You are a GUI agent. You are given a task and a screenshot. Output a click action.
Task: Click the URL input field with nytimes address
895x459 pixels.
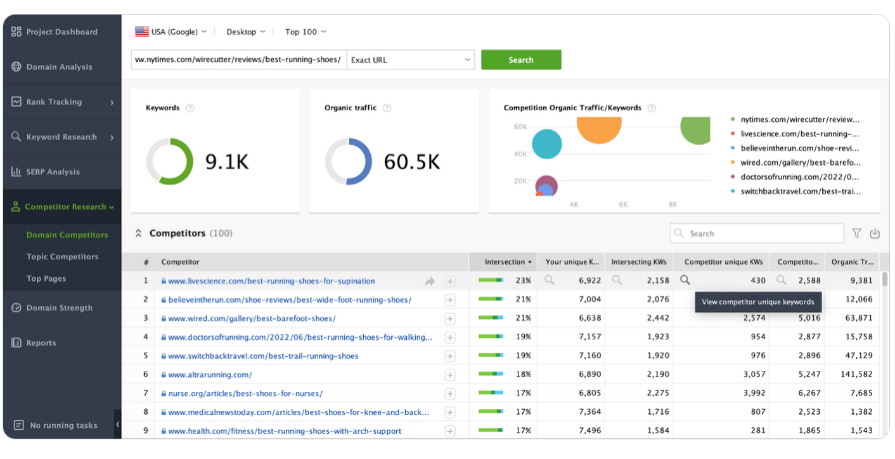click(239, 60)
